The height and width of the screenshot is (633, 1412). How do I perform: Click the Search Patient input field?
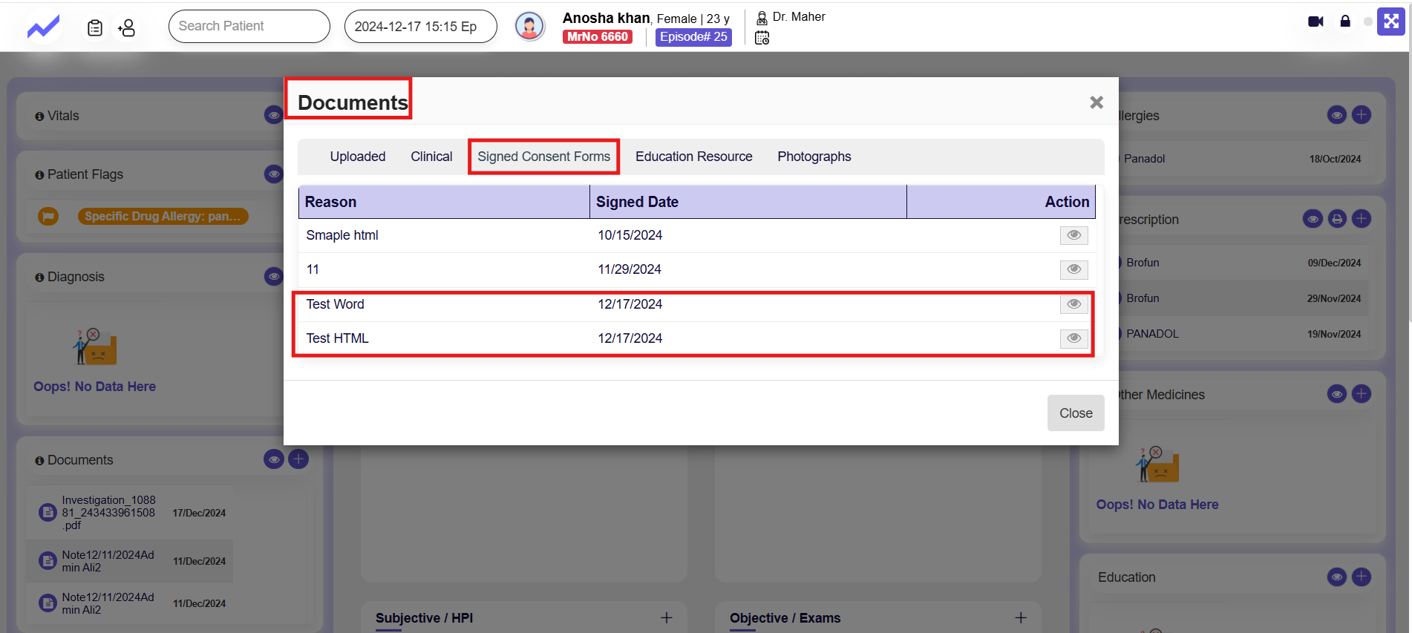(249, 27)
